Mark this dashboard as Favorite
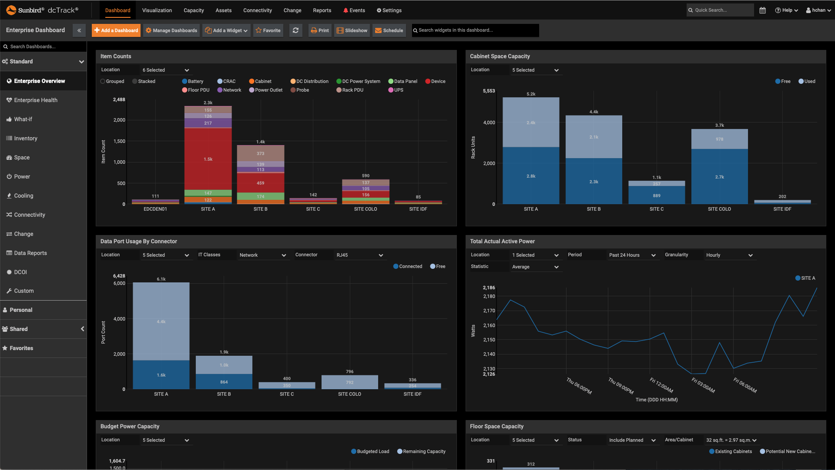The image size is (835, 470). click(x=268, y=30)
